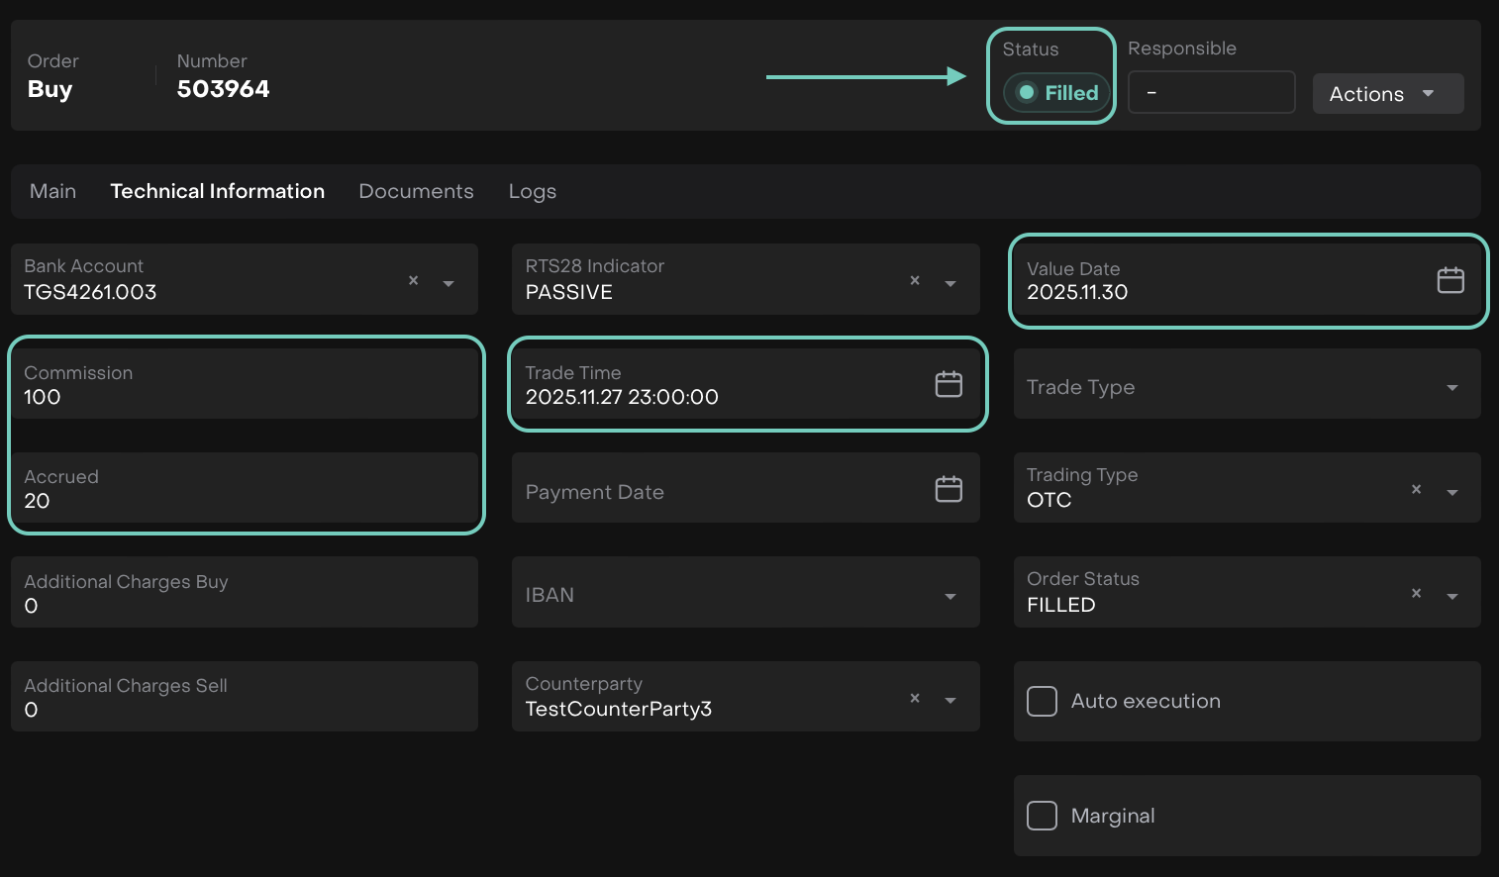Click the Filled status badge
This screenshot has height=877, width=1499.
pyautogui.click(x=1056, y=93)
